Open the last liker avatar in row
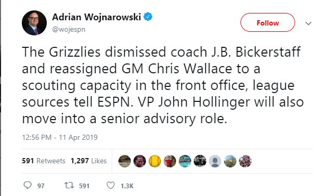333x196 pixels. 245,161
